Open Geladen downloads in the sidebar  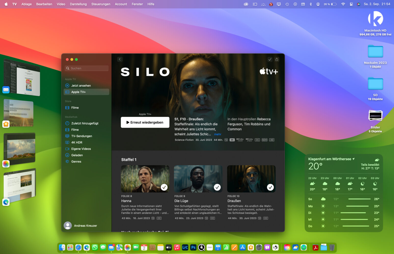86,155
